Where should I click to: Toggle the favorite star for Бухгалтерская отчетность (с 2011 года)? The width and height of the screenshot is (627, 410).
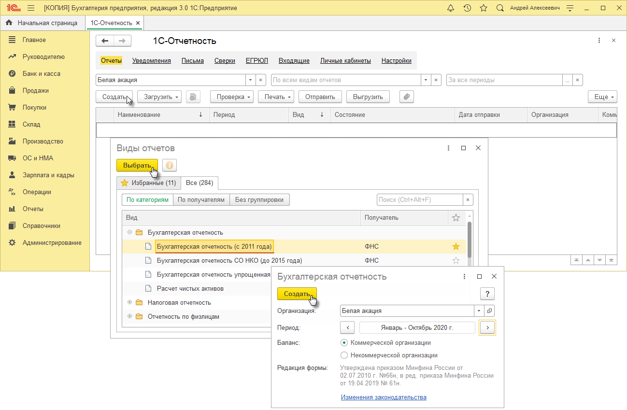coord(456,246)
